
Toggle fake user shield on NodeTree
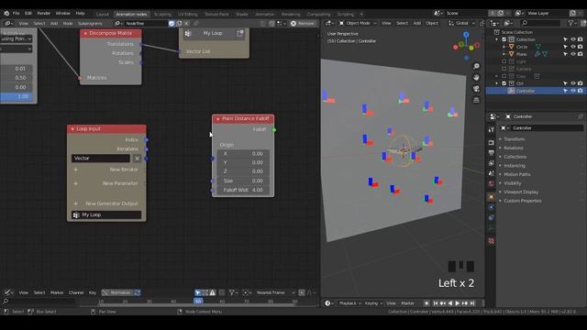pos(172,23)
